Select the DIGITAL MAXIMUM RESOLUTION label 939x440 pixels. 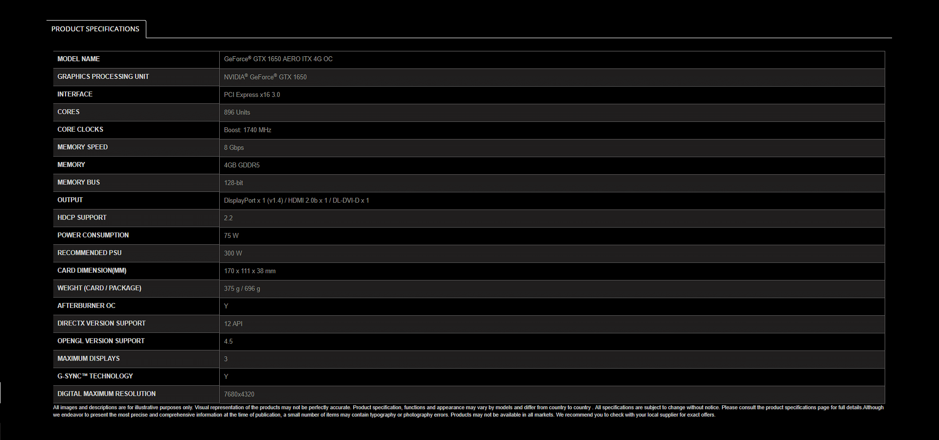(x=107, y=394)
